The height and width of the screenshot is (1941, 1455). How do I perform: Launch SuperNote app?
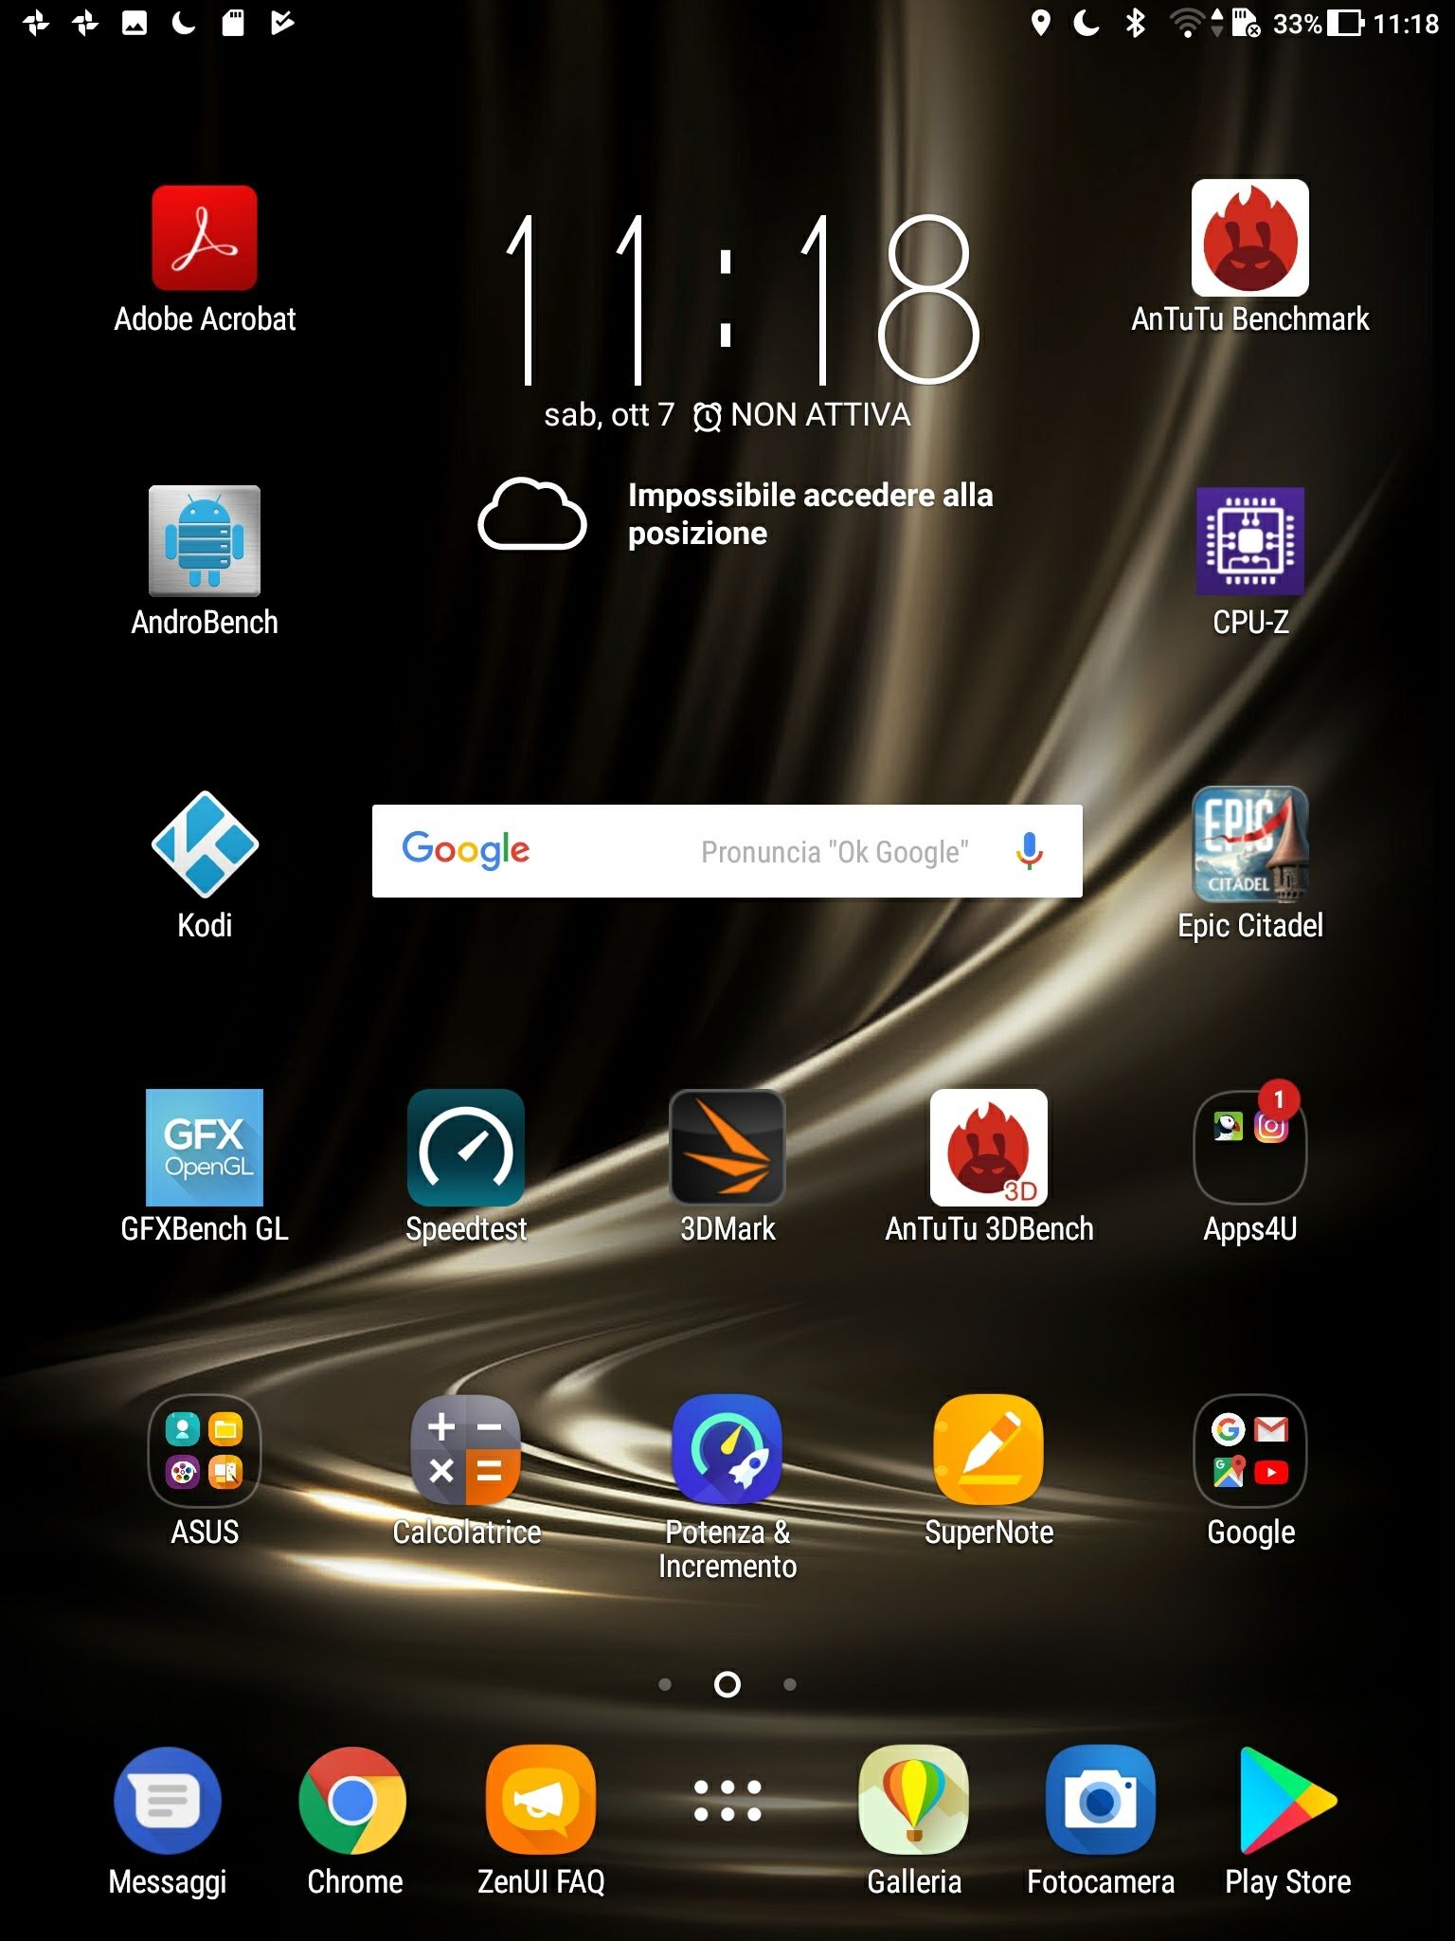coord(989,1450)
